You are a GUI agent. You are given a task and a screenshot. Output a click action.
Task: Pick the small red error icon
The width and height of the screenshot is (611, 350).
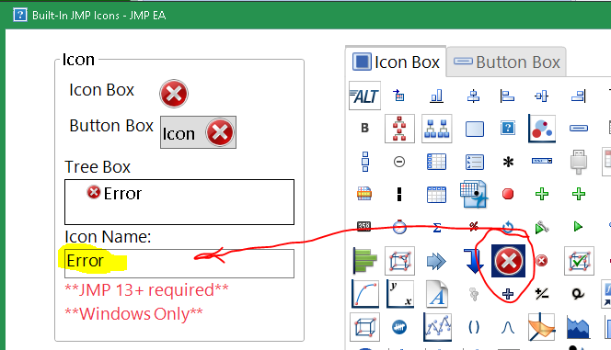(x=542, y=261)
